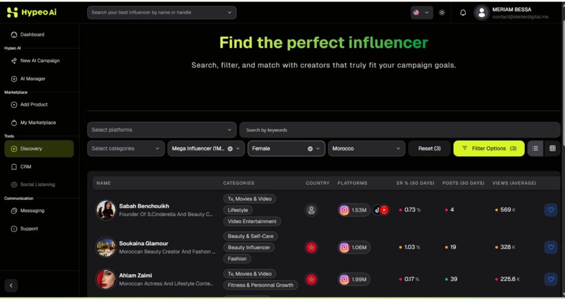The width and height of the screenshot is (565, 299).
Task: Open My Marketplace section
Action: (34, 122)
